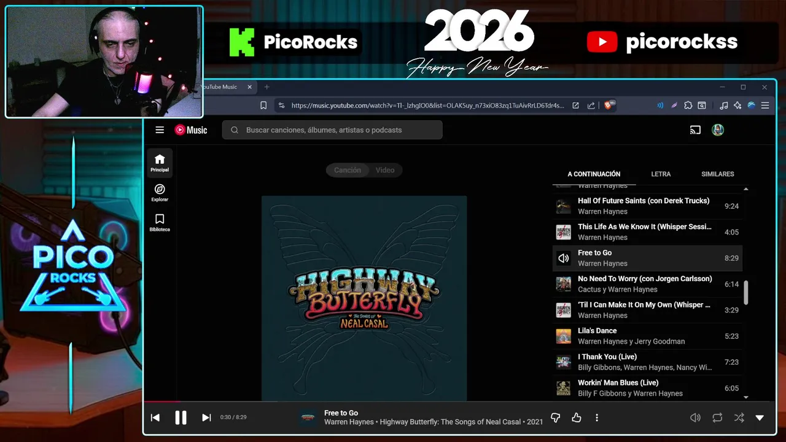The width and height of the screenshot is (786, 442).
Task: Click the Highway Butterfly album artwork
Action: point(364,298)
